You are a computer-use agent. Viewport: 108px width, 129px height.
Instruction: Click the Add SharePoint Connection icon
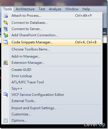click(6, 35)
